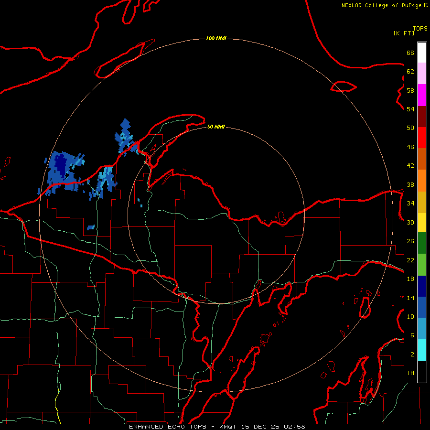This screenshot has width=430, height=430.
Task: Click the large blue echo over western Lake Superior
Action: [x=63, y=173]
